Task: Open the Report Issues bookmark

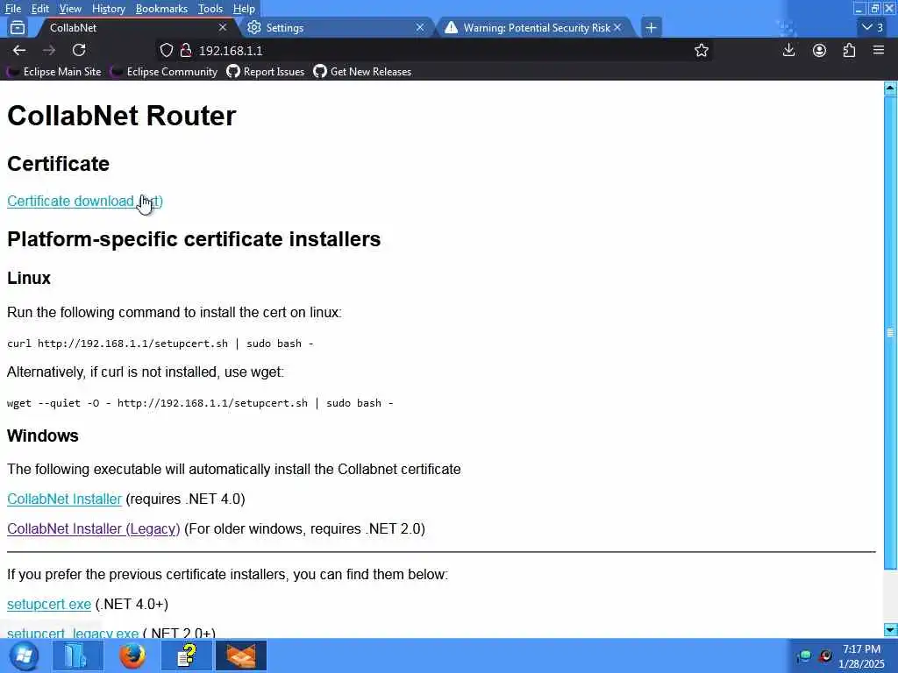Action: click(x=266, y=72)
